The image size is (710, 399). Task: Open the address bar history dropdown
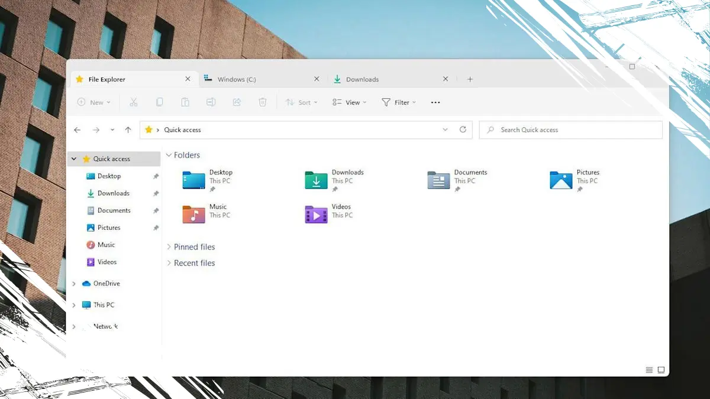[445, 129]
